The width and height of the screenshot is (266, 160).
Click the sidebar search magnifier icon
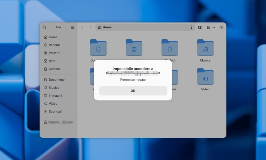pos(44,27)
